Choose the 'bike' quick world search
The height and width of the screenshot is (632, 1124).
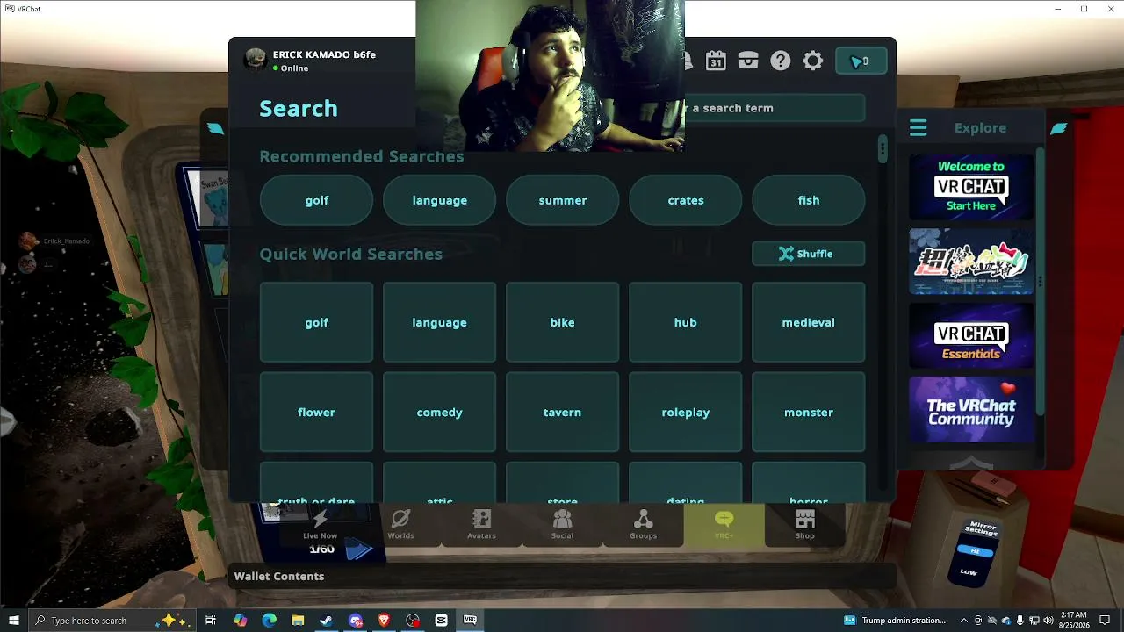562,322
